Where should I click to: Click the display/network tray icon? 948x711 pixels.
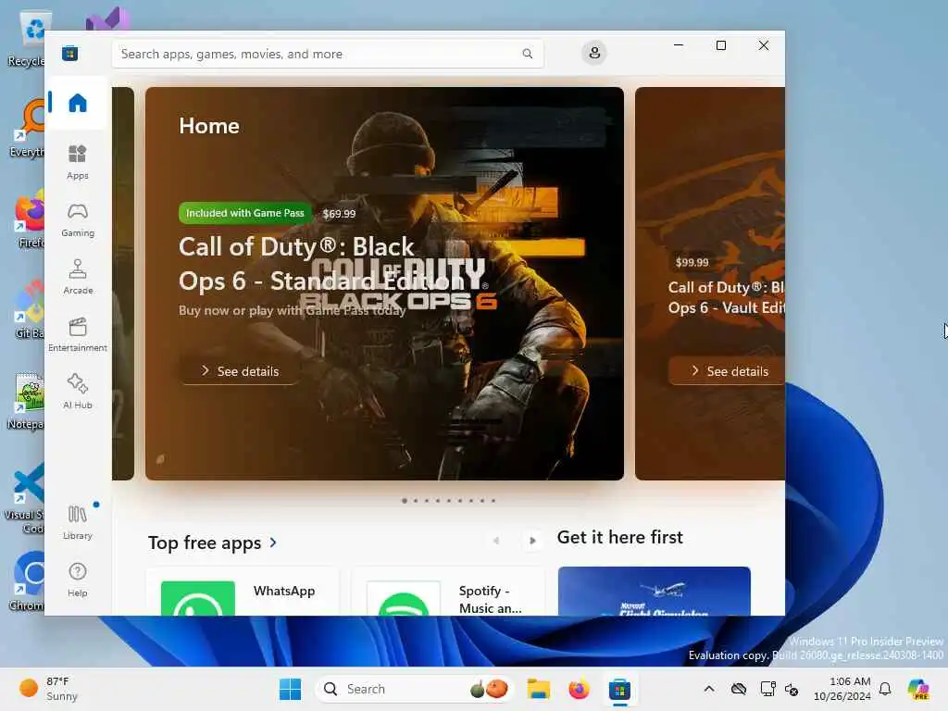767,689
